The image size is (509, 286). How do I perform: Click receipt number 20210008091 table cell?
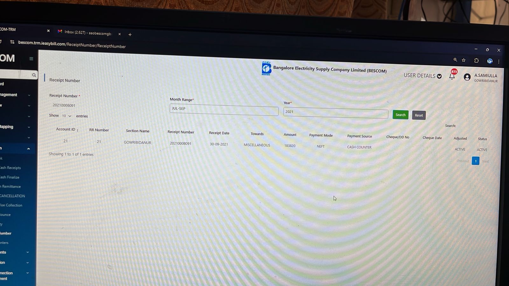(180, 143)
